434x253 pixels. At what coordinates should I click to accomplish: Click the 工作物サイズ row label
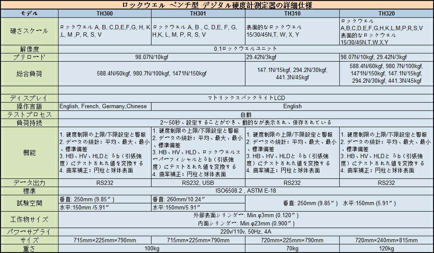(29, 219)
